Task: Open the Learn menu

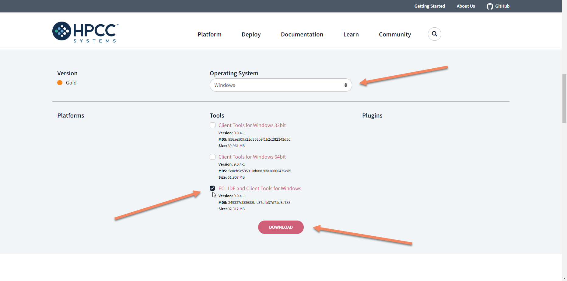Action: [351, 34]
